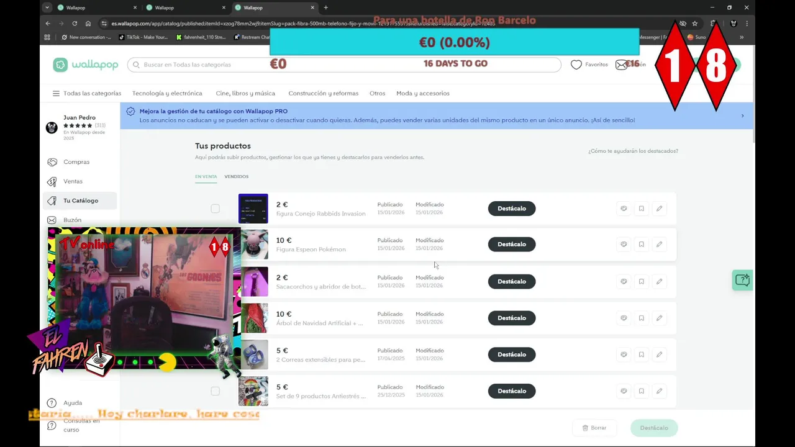Edit the Árbol de Navidad Artificial listing
The image size is (795, 447).
[659, 318]
